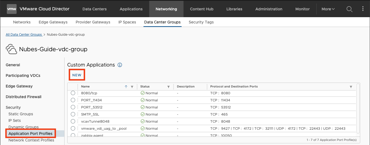
Task: Open the Content Hub top menu
Action: (x=201, y=9)
